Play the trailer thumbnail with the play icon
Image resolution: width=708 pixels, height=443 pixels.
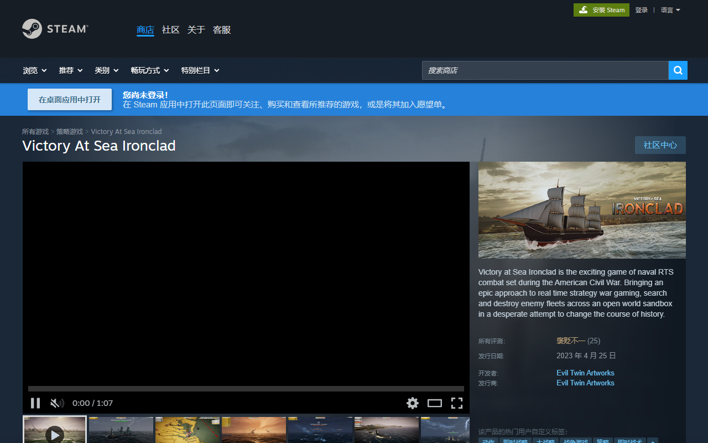pos(55,430)
